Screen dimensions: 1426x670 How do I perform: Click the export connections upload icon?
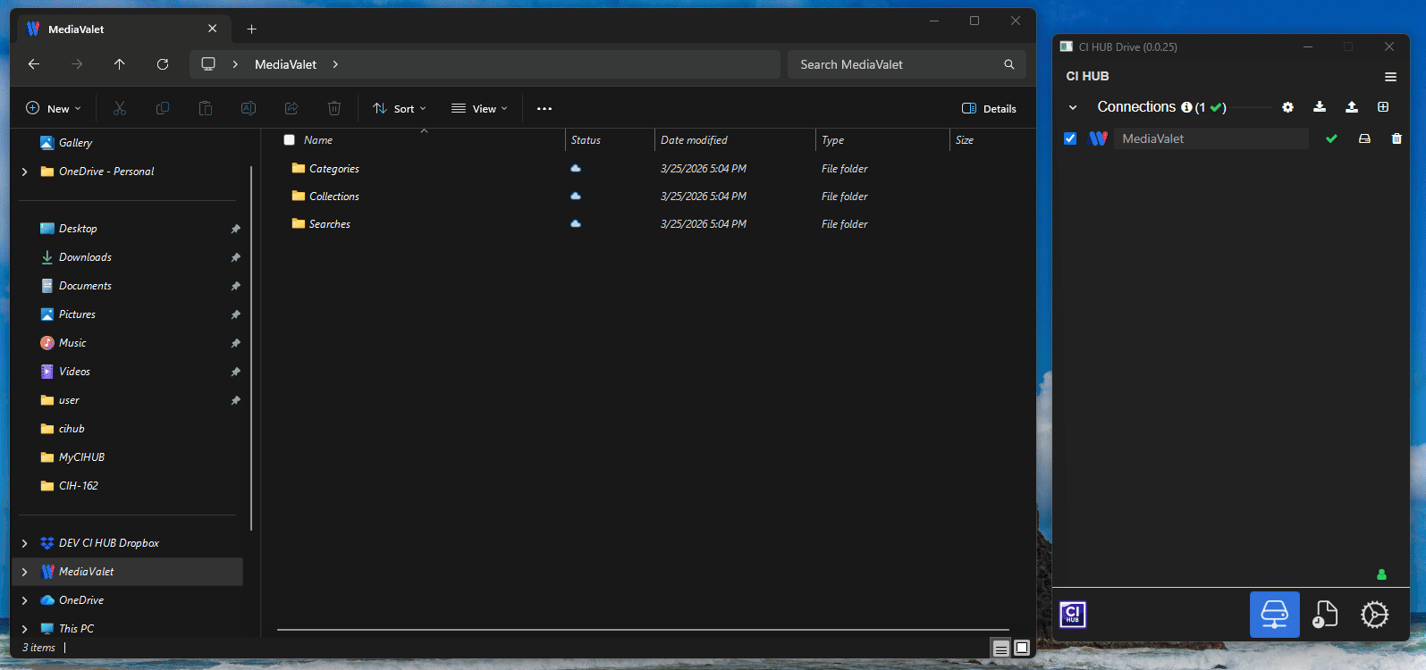coord(1351,107)
